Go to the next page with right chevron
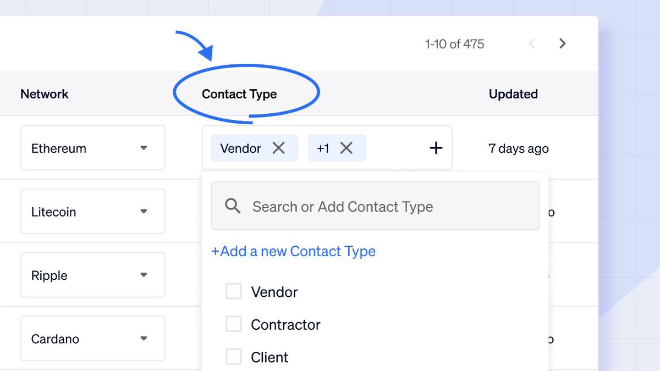 tap(562, 43)
